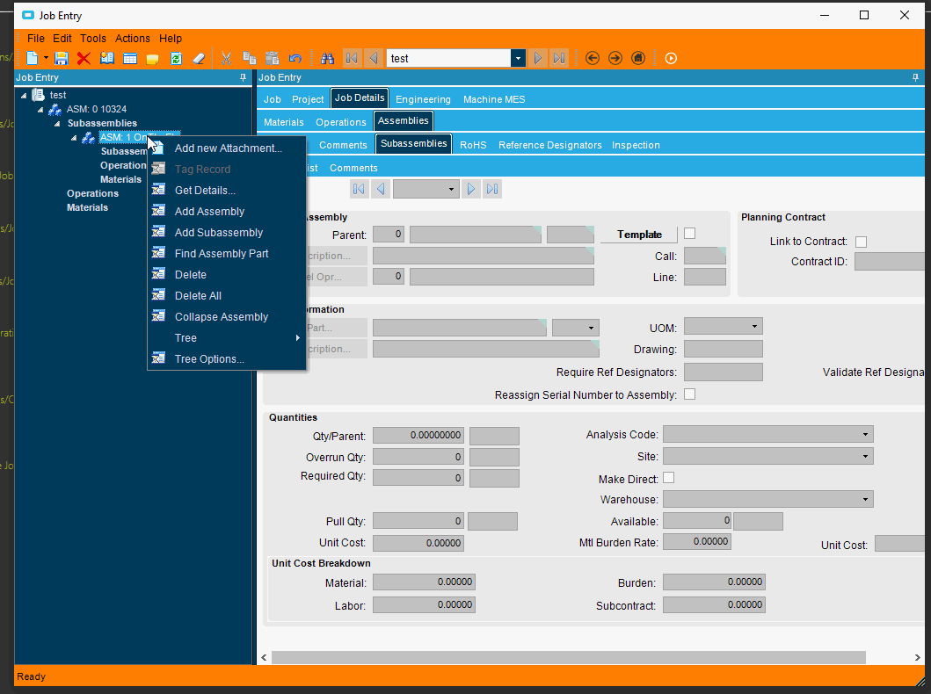Click the Drawing input field
931x694 pixels.
[724, 350]
